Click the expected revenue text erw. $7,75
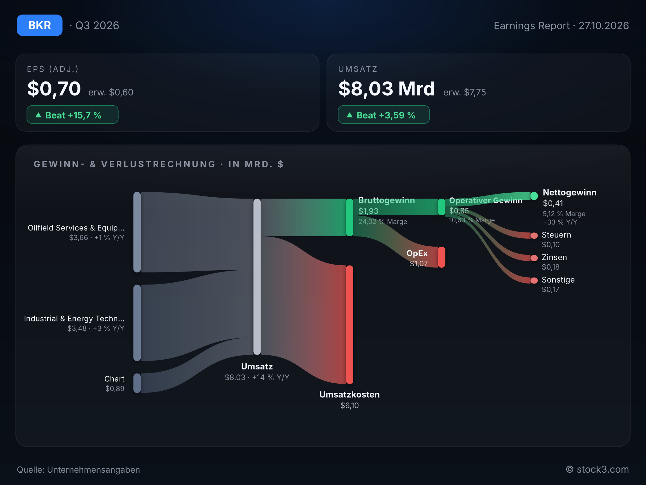646x485 pixels. [465, 92]
